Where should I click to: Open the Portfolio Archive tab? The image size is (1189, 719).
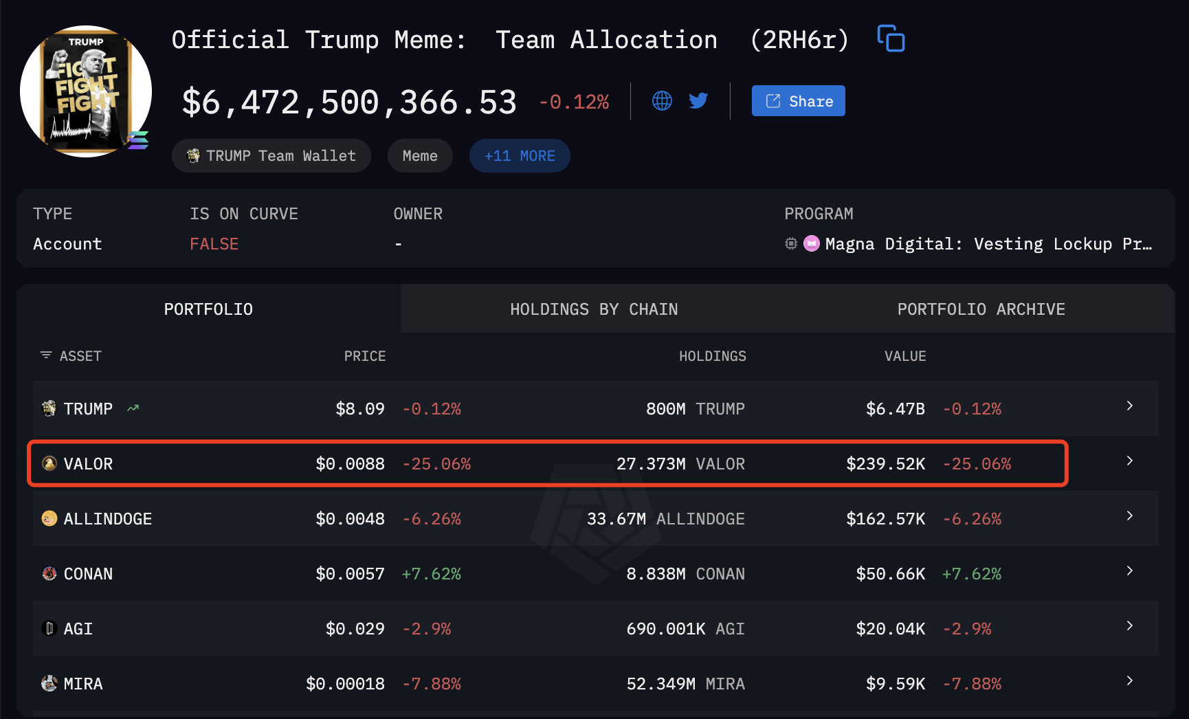[981, 309]
